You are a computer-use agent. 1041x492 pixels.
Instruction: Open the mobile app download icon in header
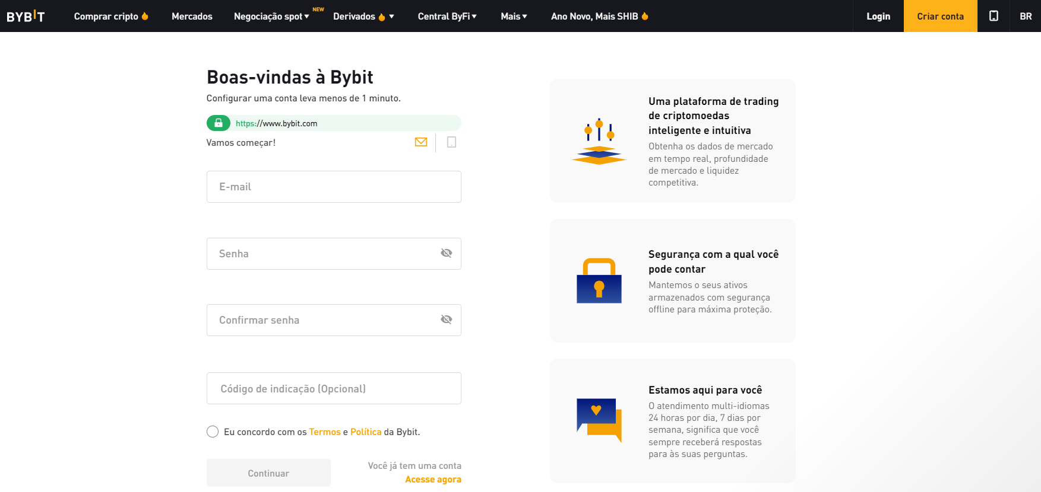(993, 16)
